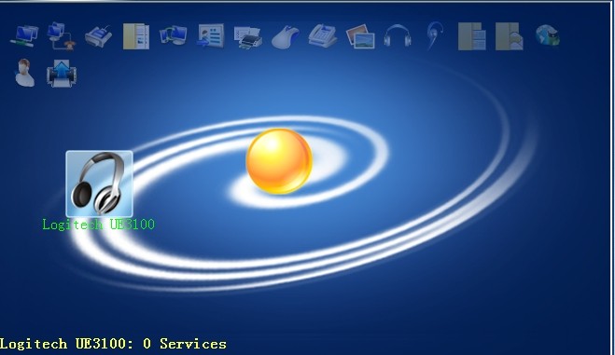Click the first file folder document icon

136,36
